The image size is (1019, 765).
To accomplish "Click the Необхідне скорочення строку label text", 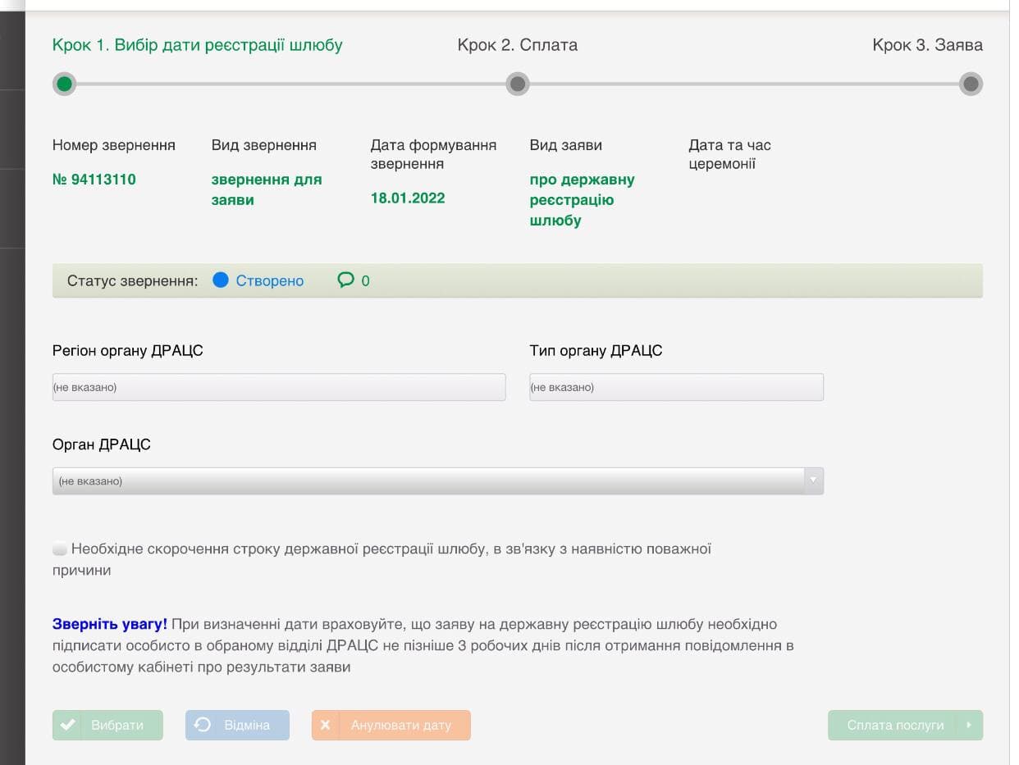I will pos(391,549).
